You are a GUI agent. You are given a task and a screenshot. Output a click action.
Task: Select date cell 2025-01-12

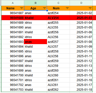coord(81,61)
